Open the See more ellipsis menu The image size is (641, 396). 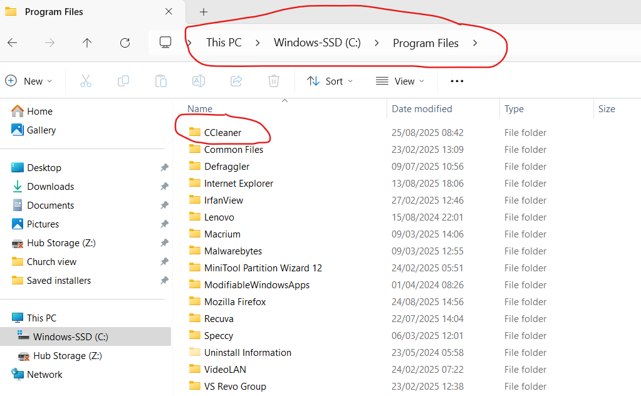point(457,81)
